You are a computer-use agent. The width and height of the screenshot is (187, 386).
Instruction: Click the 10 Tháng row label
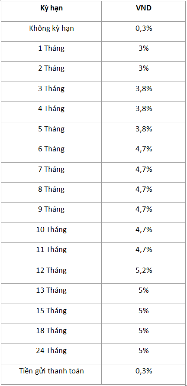52,230
